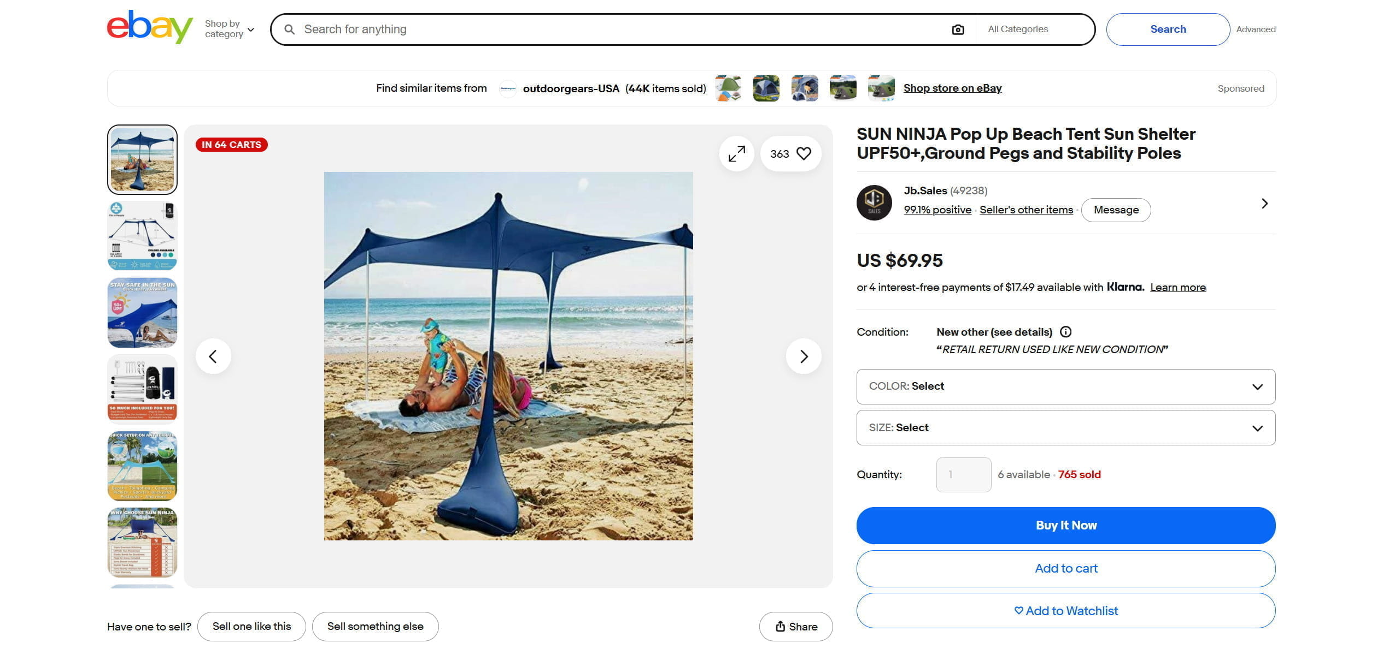The height and width of the screenshot is (649, 1383).
Task: Click the camera image search icon
Action: pos(958,29)
